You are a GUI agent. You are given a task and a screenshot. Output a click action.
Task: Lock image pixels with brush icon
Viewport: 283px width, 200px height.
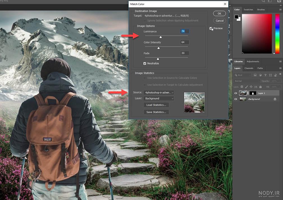247,87
